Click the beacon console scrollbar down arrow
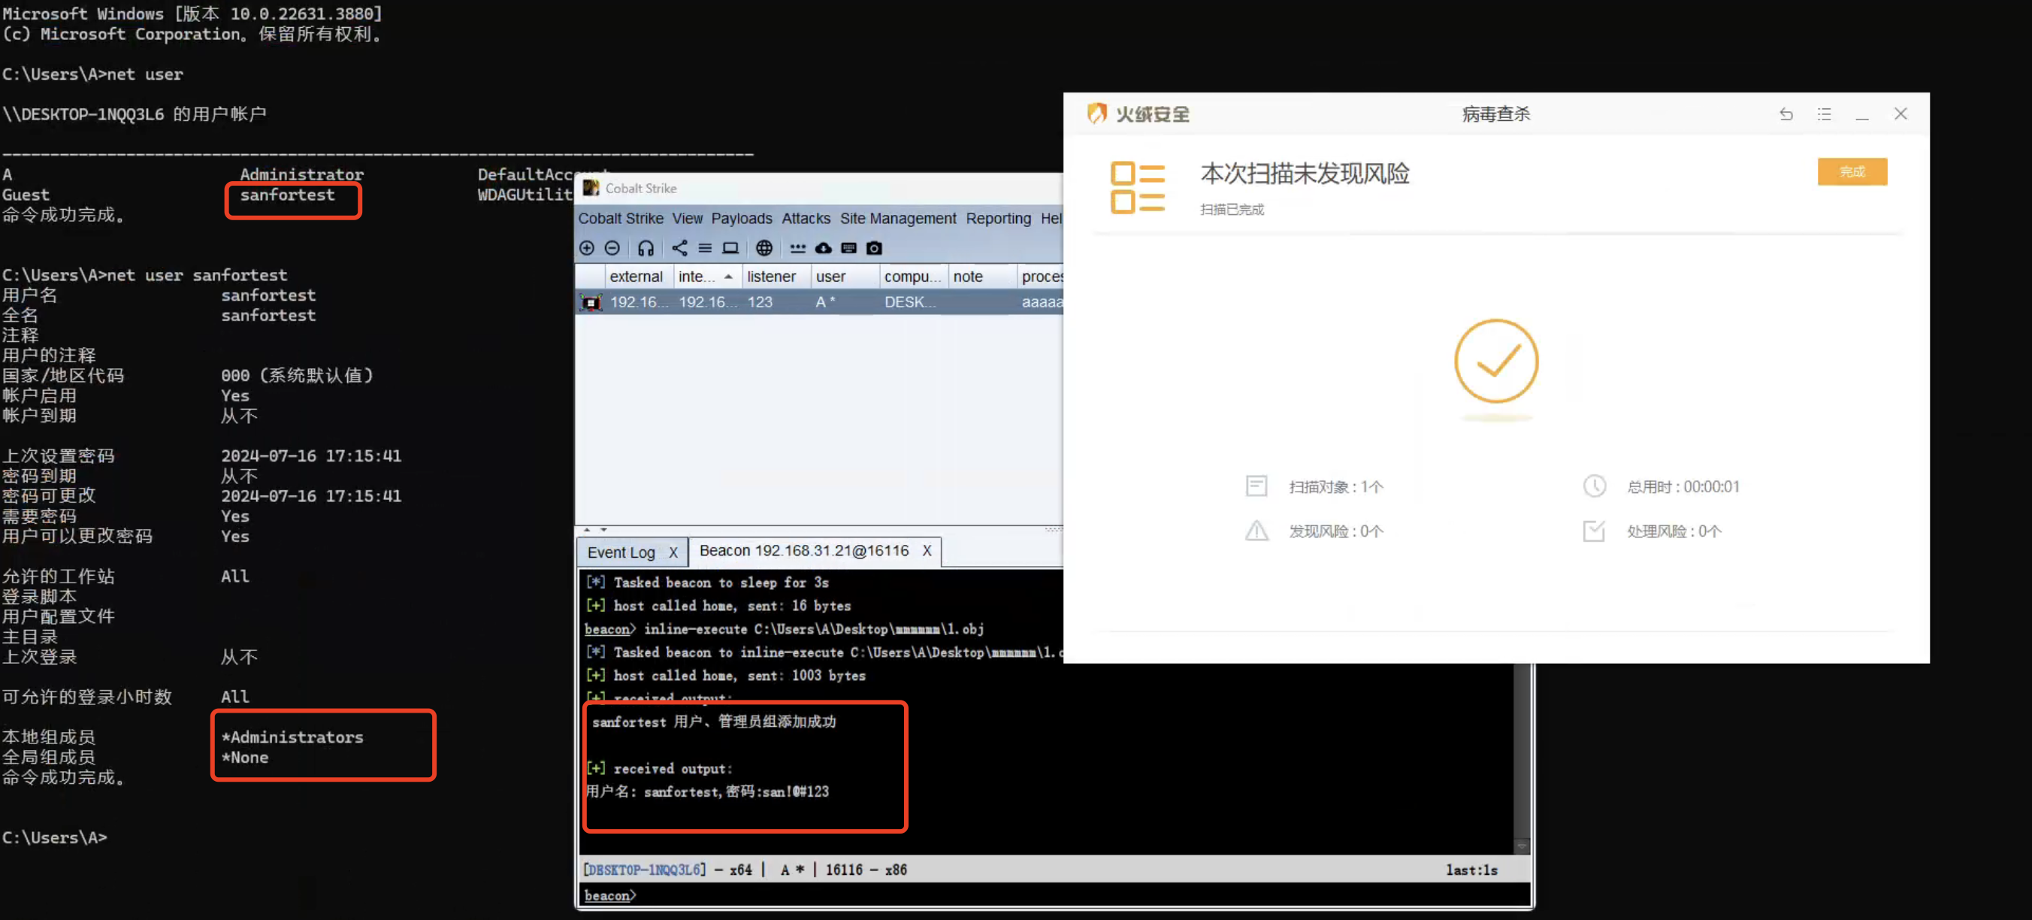This screenshot has height=920, width=2032. tap(1522, 846)
